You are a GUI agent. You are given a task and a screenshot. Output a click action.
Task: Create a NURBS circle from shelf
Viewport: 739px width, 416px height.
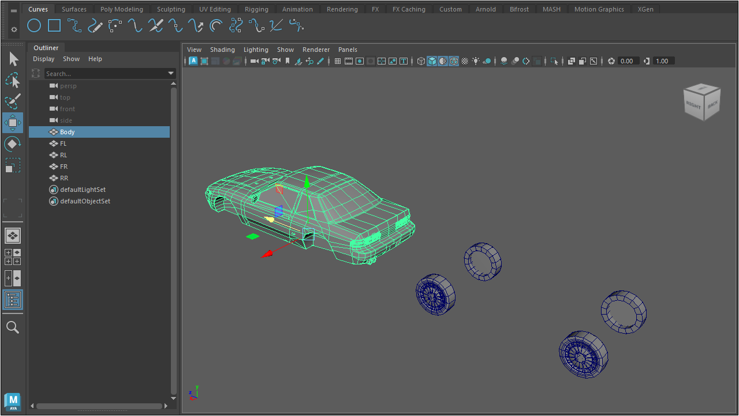pos(34,26)
